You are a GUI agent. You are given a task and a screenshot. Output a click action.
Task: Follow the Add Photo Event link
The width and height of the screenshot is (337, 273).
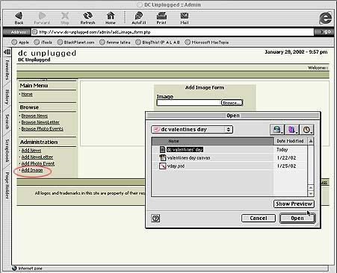(x=38, y=163)
